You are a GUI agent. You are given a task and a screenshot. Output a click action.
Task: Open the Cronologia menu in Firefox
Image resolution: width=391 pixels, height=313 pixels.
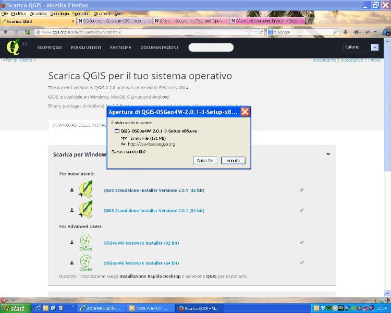point(59,13)
